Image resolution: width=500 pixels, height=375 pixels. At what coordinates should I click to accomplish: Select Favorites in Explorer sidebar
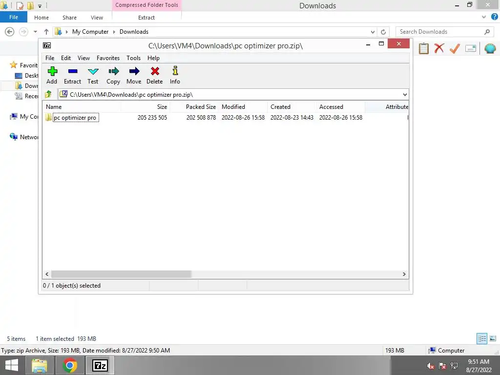[x=28, y=65]
